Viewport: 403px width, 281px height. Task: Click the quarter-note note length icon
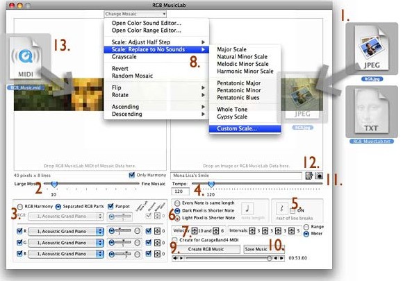click(x=247, y=208)
